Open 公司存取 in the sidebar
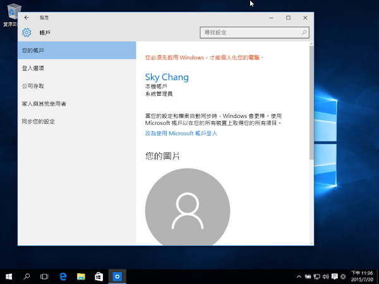This screenshot has height=284, width=379. (77, 86)
